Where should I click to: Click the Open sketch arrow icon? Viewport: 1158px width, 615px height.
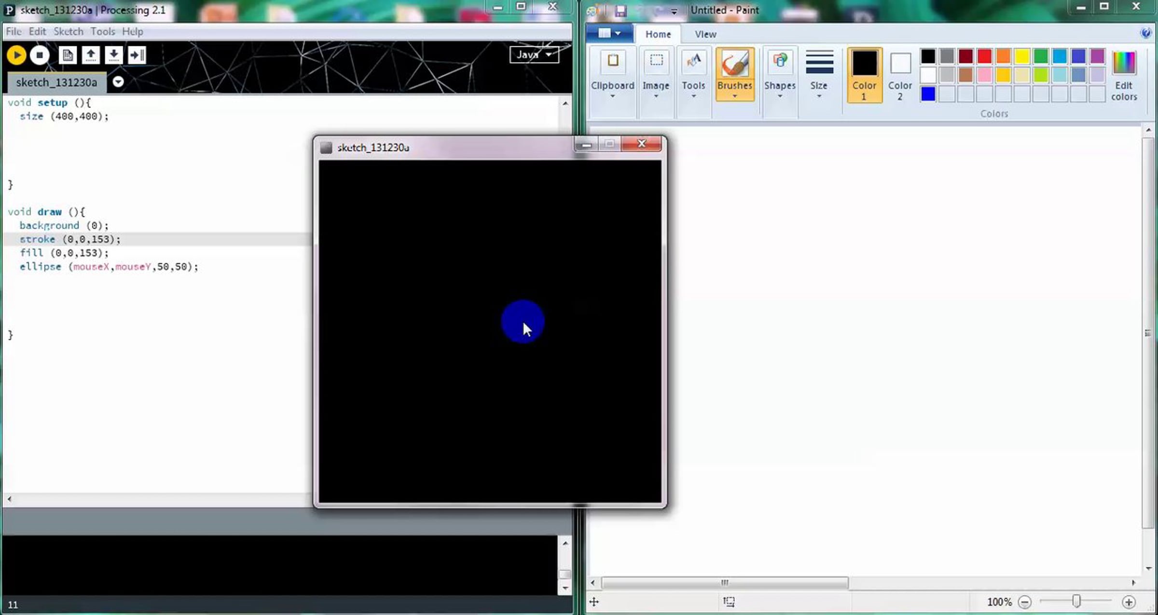(x=91, y=55)
